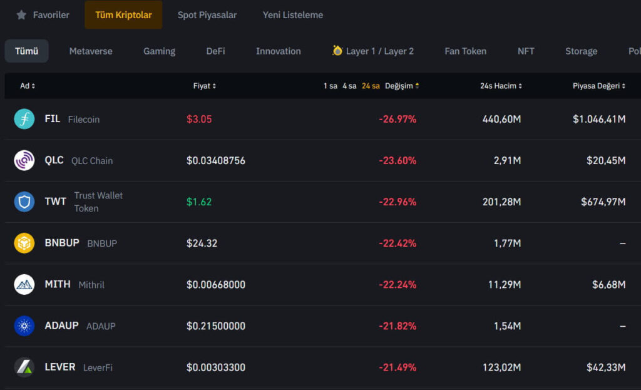Filter by Storage category

pyautogui.click(x=582, y=51)
